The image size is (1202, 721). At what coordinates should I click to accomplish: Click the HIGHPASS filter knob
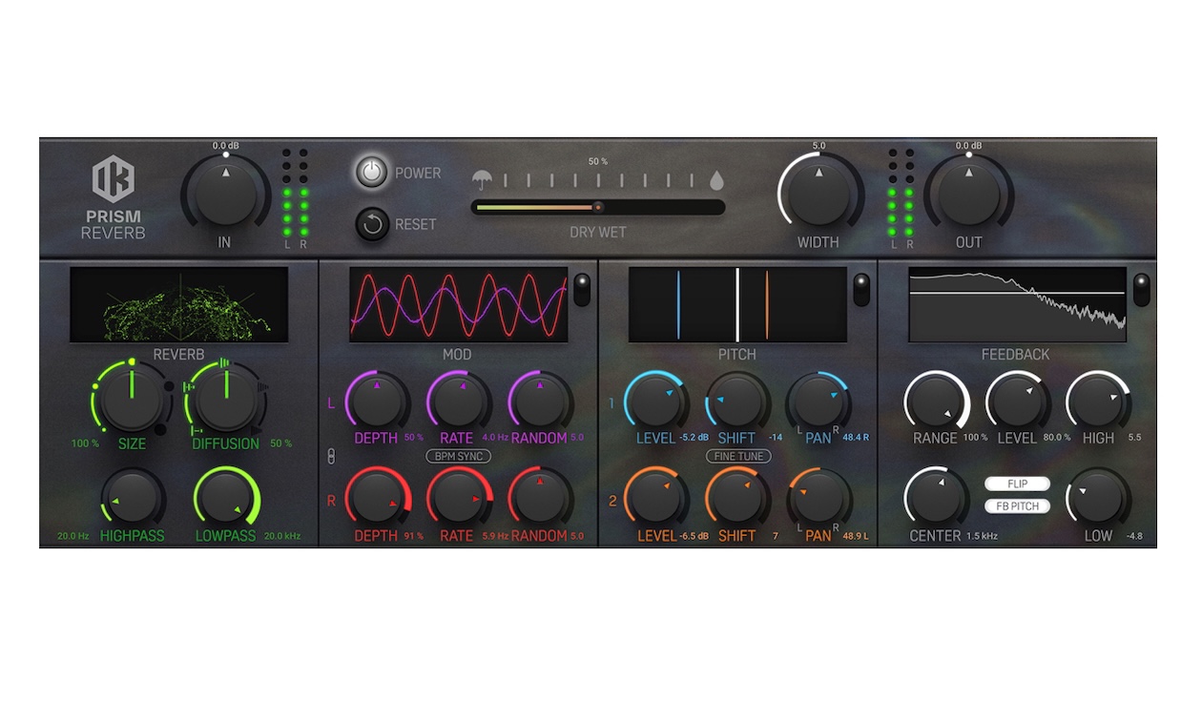(133, 499)
